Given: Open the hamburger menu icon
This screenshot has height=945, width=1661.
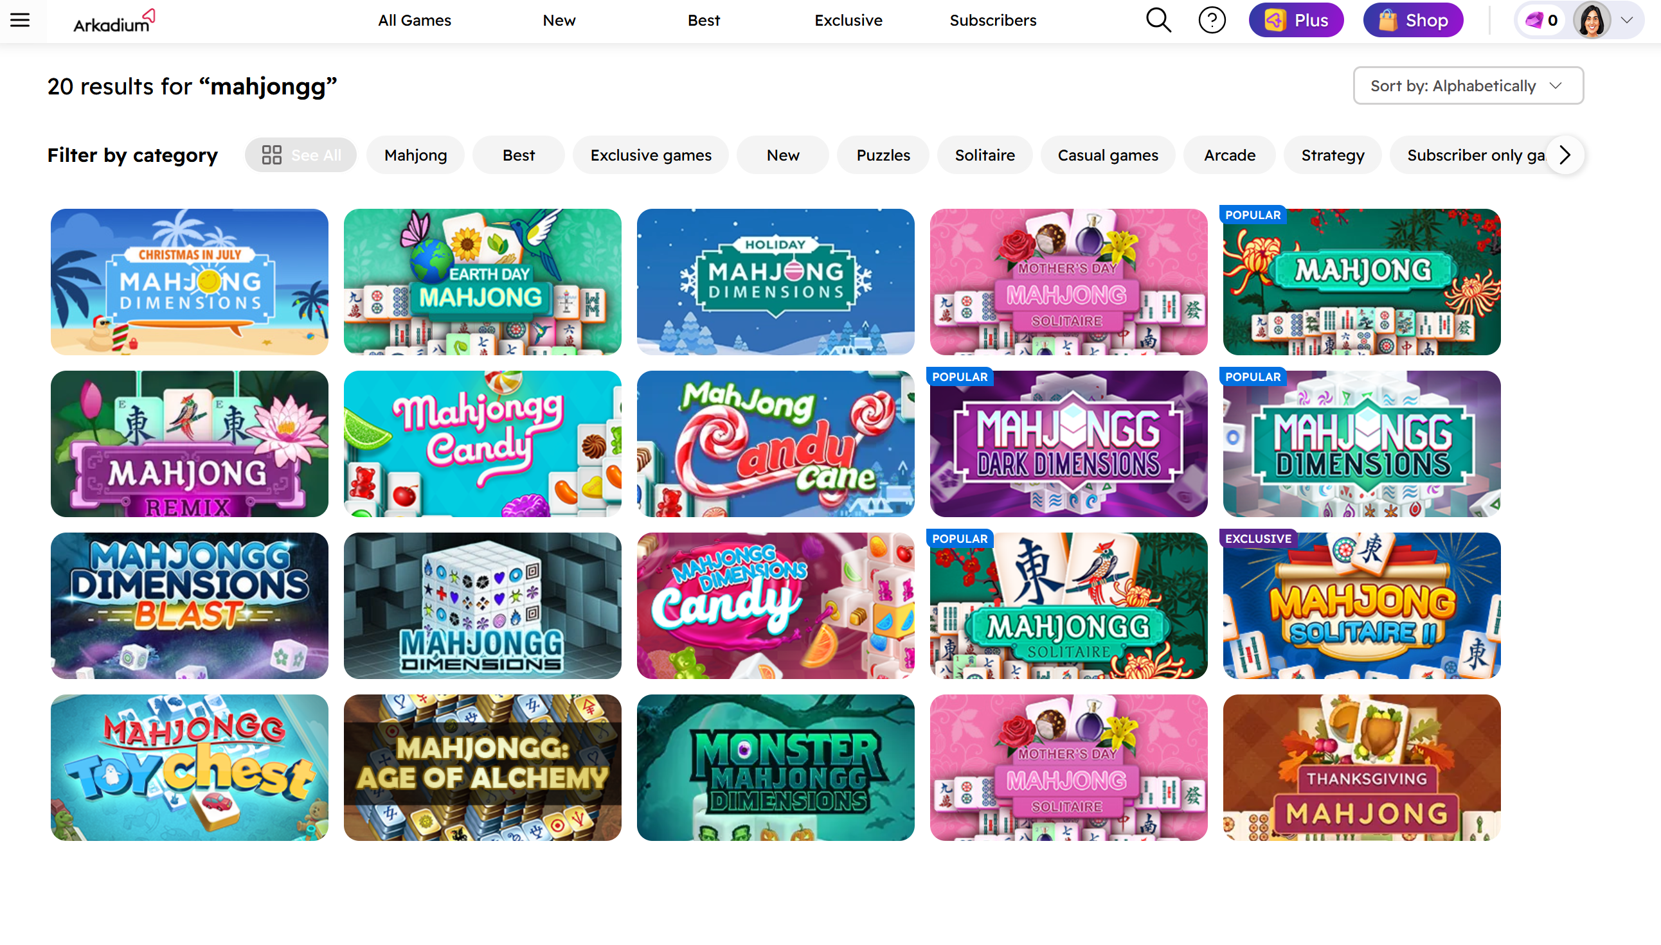Looking at the screenshot, I should [x=20, y=20].
